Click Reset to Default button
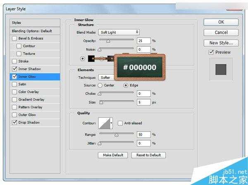The width and height of the screenshot is (248, 185). click(x=148, y=155)
